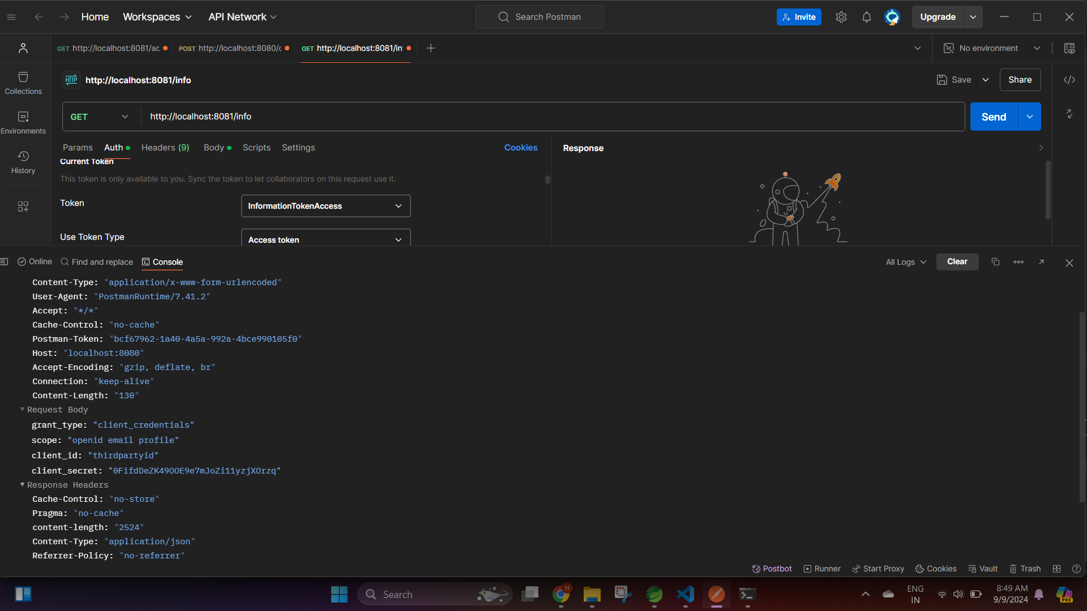This screenshot has height=611, width=1087.
Task: Open the tab list chevron dropdown
Action: 918,48
